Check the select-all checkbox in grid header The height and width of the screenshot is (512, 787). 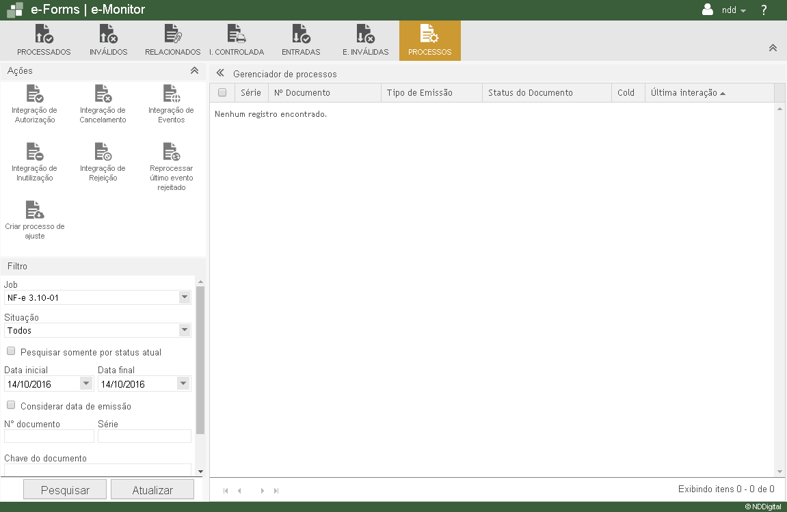coord(222,93)
